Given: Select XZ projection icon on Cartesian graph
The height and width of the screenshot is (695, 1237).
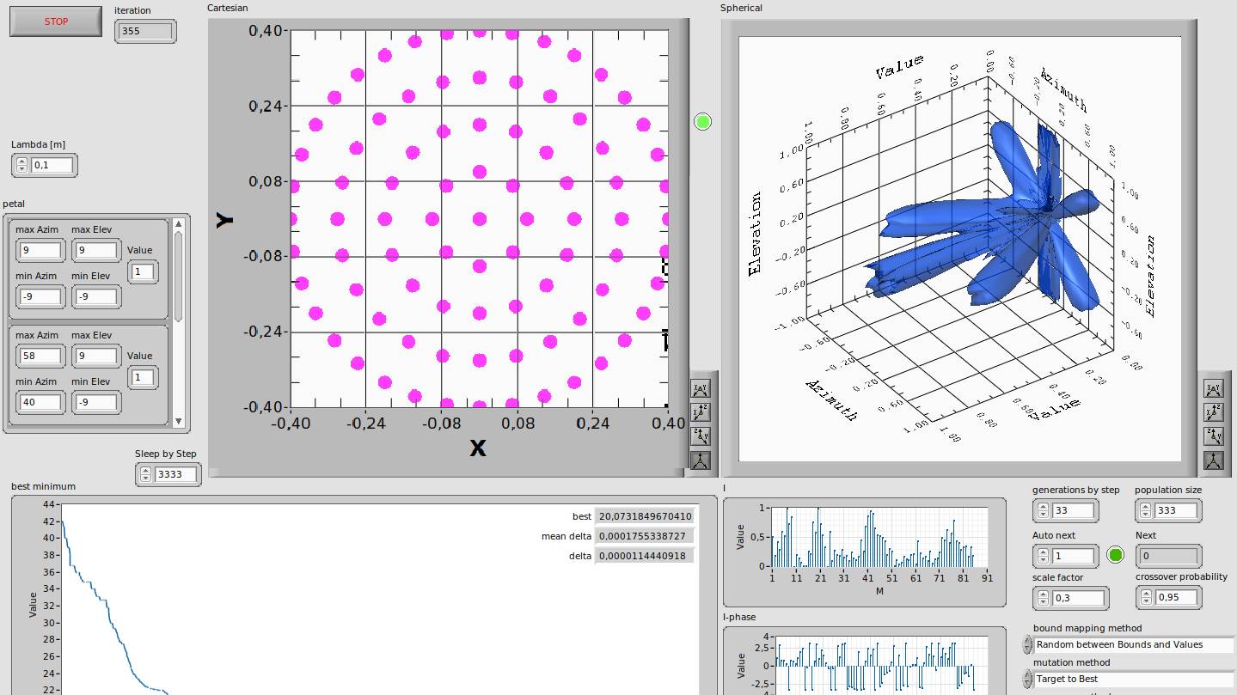Looking at the screenshot, I should [x=701, y=412].
